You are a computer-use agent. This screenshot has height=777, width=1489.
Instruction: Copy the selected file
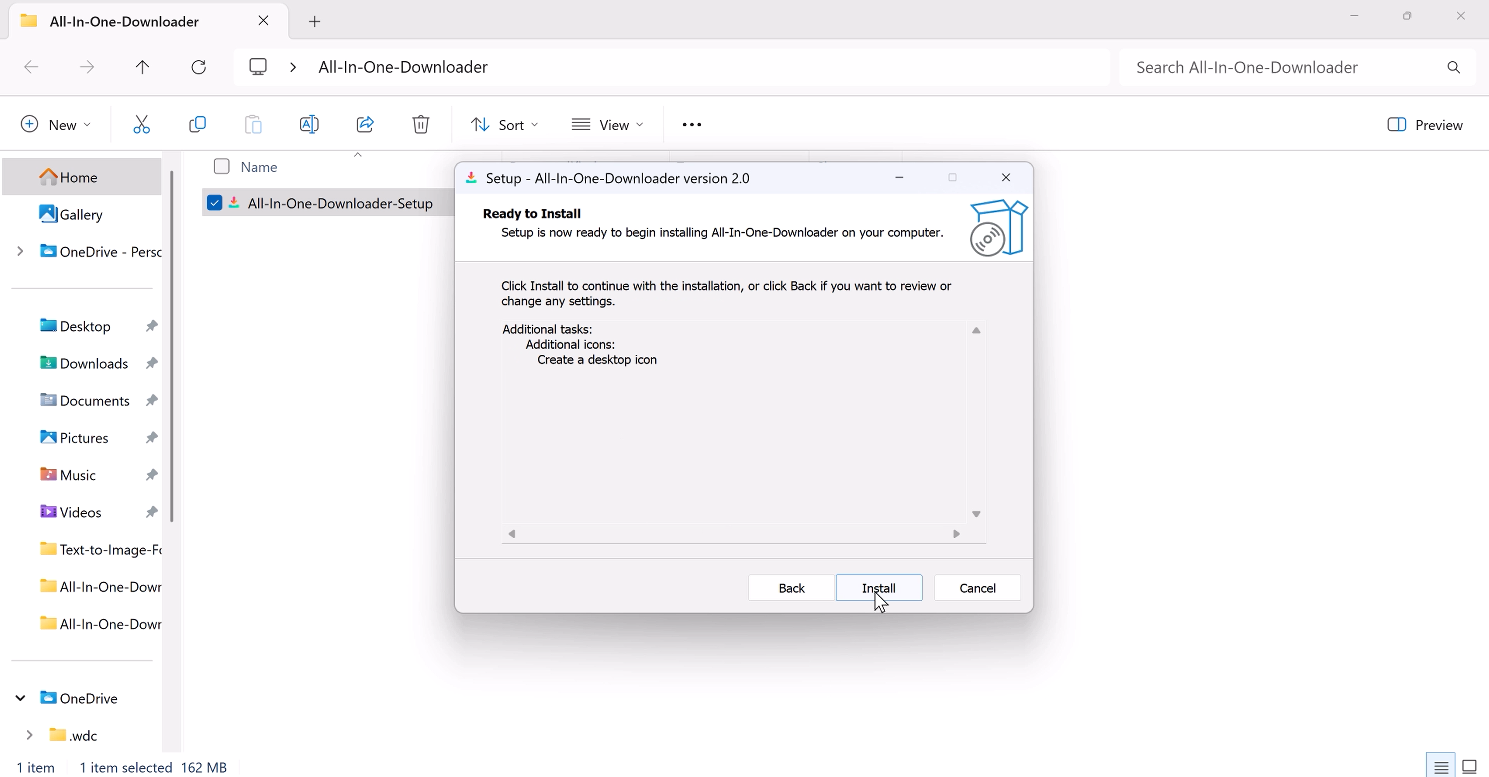(x=197, y=124)
